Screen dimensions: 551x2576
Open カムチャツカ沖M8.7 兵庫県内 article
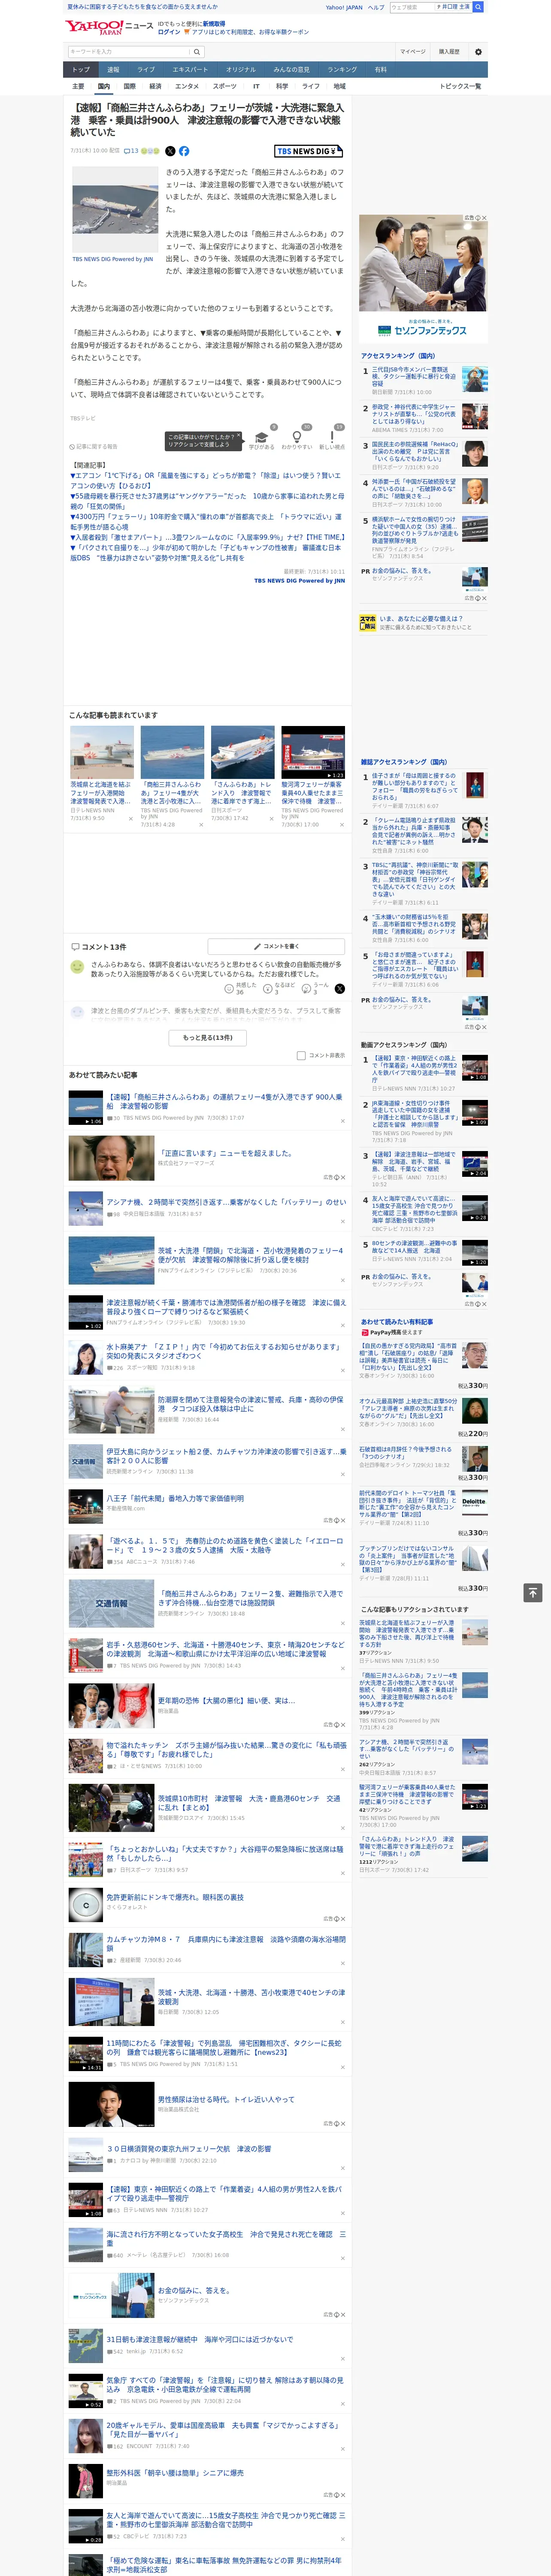(226, 1944)
